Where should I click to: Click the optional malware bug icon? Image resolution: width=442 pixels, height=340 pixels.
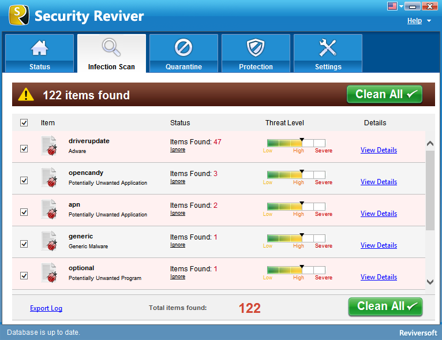[49, 272]
